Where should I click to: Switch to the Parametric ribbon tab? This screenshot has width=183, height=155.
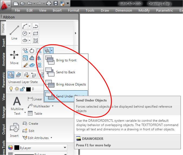click(4, 80)
